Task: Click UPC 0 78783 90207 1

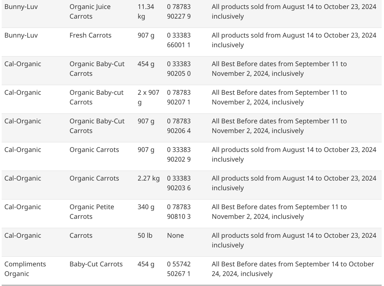Action: click(x=179, y=97)
